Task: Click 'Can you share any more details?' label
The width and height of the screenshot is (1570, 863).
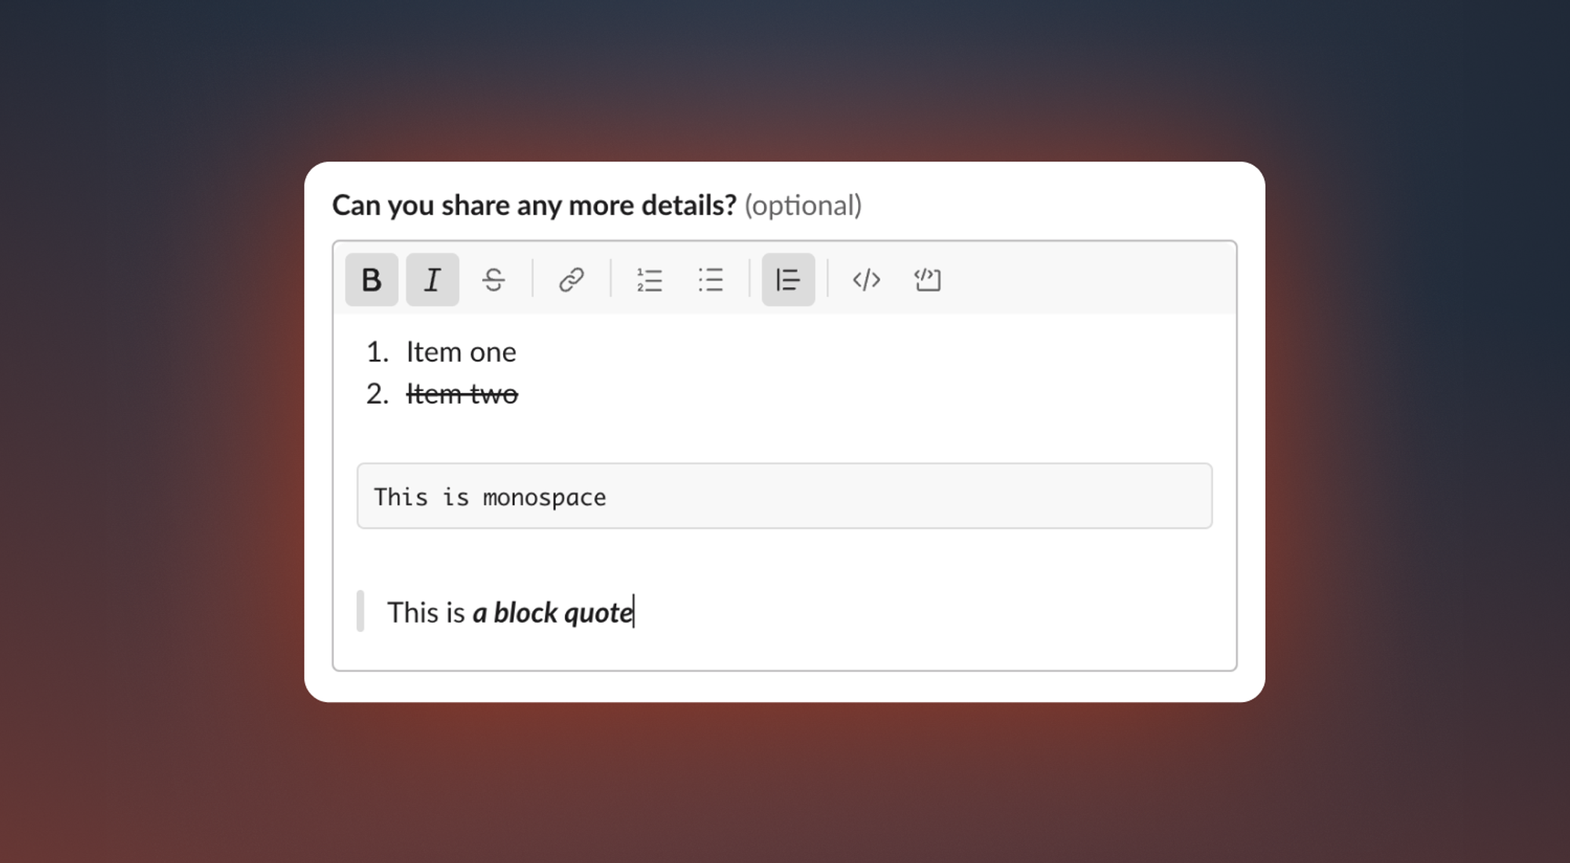Action: 534,206
